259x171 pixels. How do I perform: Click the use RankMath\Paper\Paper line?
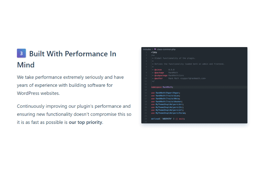pos(165,93)
